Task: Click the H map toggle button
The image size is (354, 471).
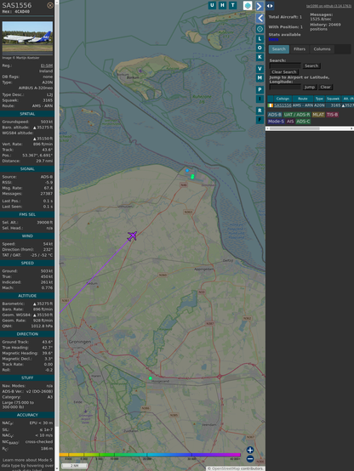Action: [x=222, y=5]
